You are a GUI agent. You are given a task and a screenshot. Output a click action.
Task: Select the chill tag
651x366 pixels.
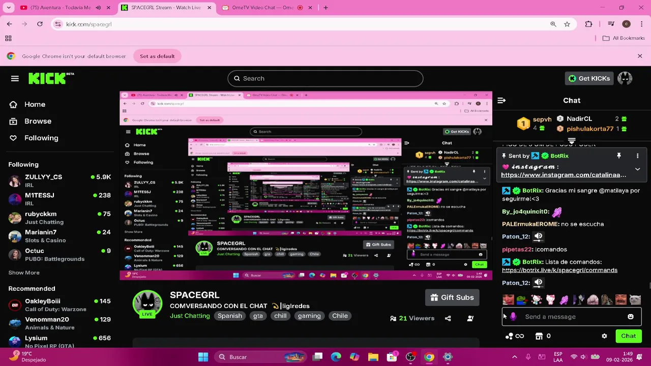click(280, 316)
